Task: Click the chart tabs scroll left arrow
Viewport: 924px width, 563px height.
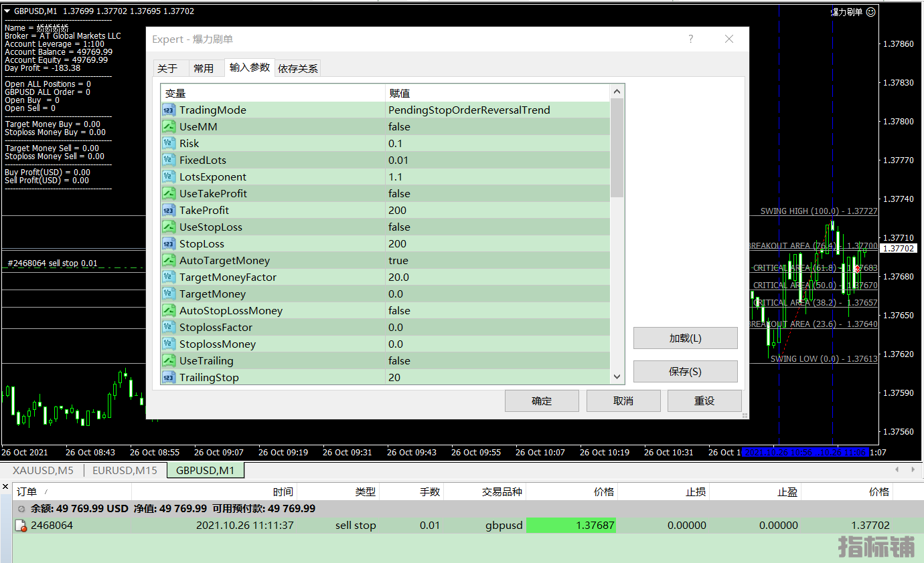Action: coord(897,470)
